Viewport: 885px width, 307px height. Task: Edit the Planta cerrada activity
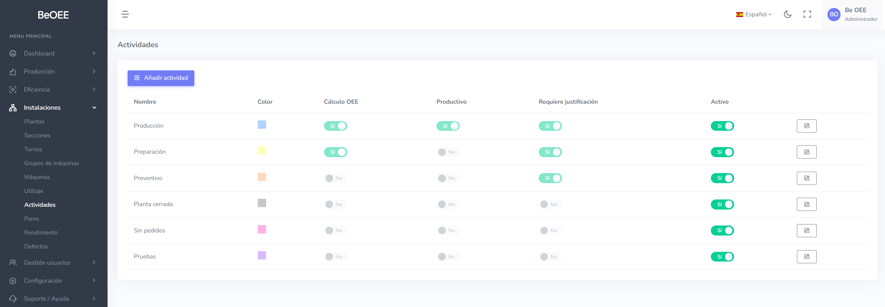coord(806,204)
